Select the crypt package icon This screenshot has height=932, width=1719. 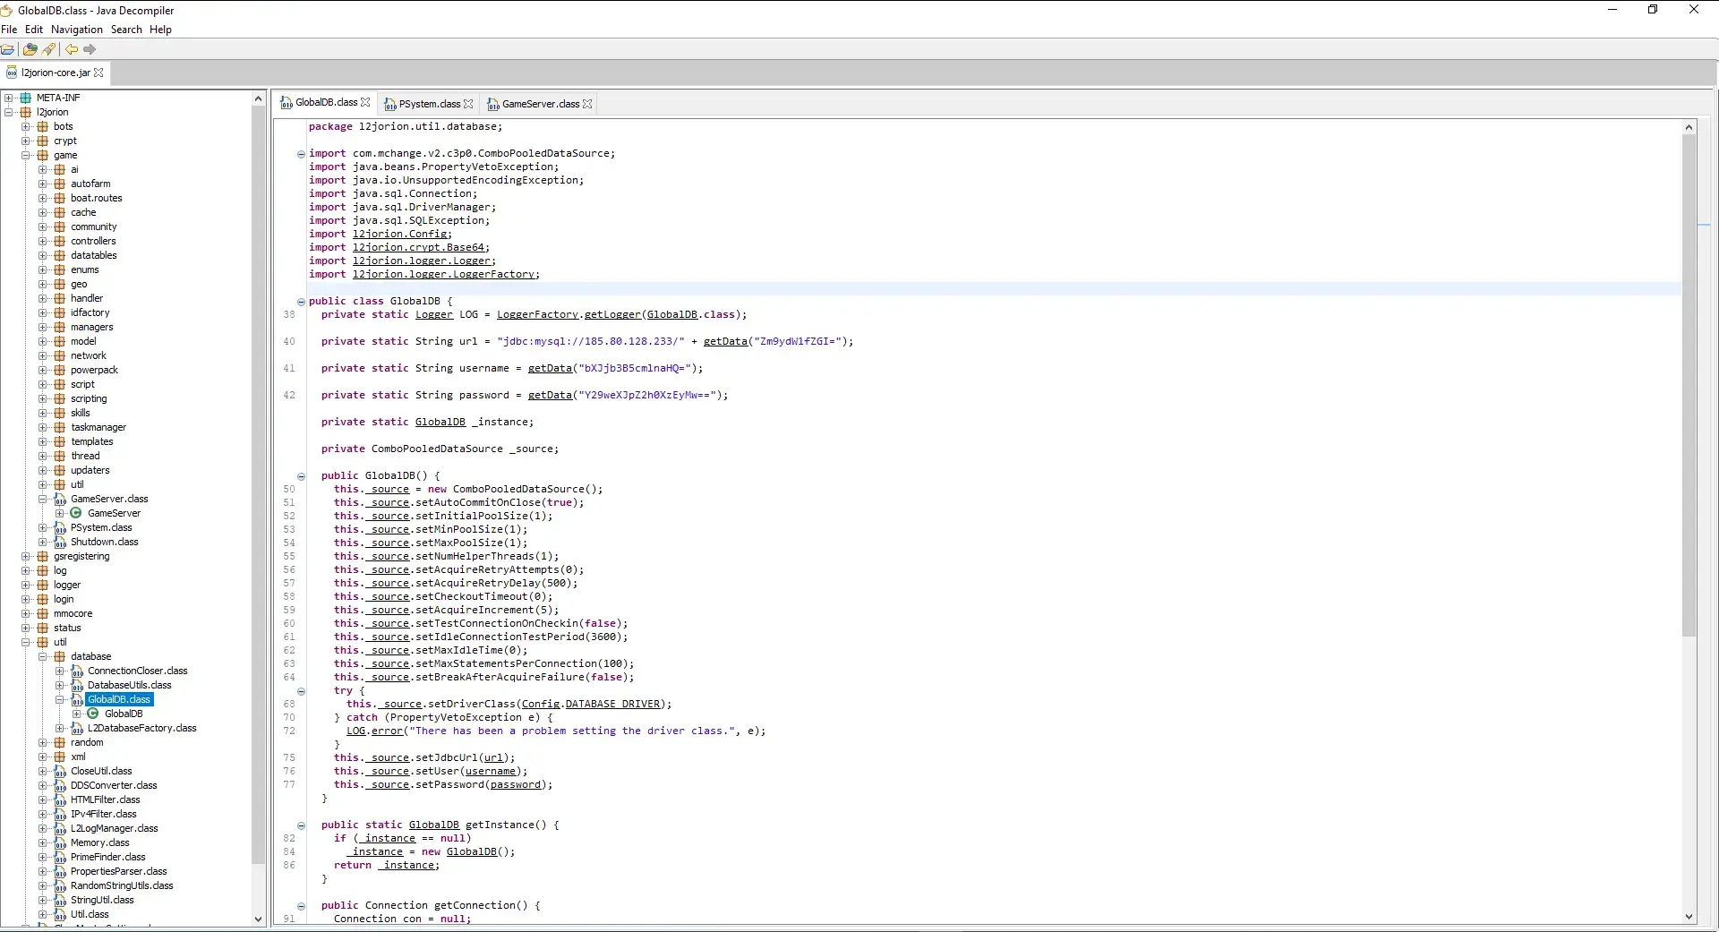[42, 141]
